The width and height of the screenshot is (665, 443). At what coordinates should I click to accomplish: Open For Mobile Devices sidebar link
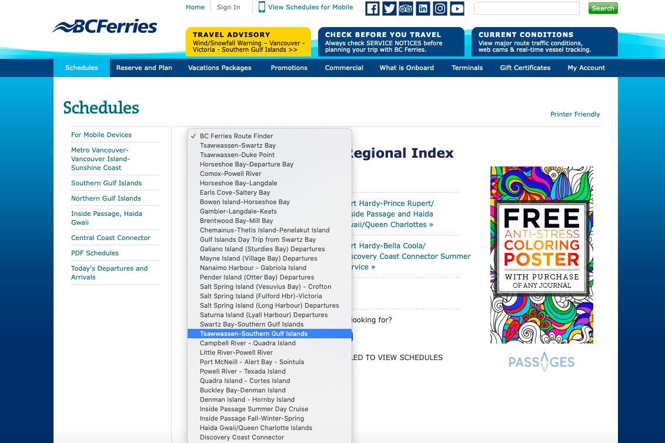tap(101, 135)
